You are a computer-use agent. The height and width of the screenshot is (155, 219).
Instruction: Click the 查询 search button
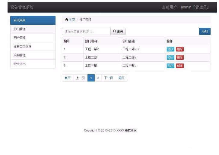click(x=118, y=31)
